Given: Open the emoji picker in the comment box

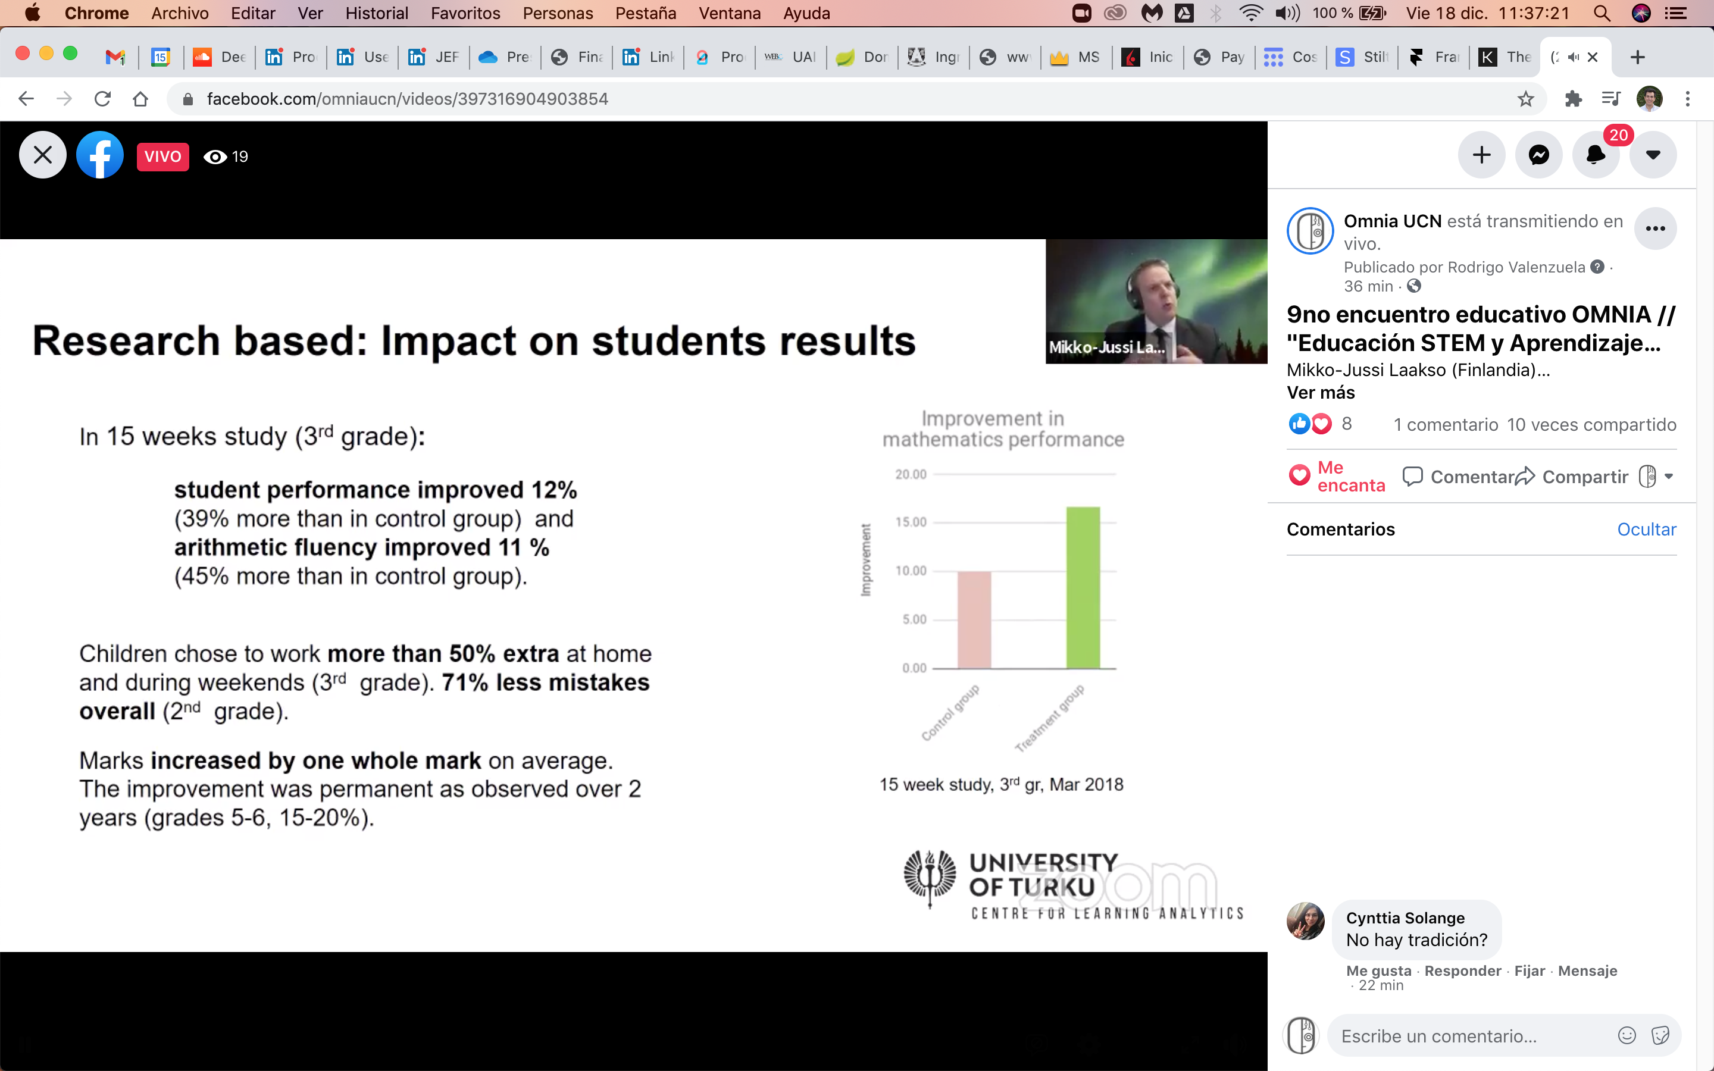Looking at the screenshot, I should click(x=1627, y=1035).
